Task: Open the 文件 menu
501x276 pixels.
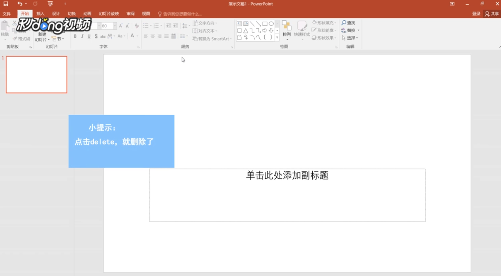Action: click(x=7, y=14)
